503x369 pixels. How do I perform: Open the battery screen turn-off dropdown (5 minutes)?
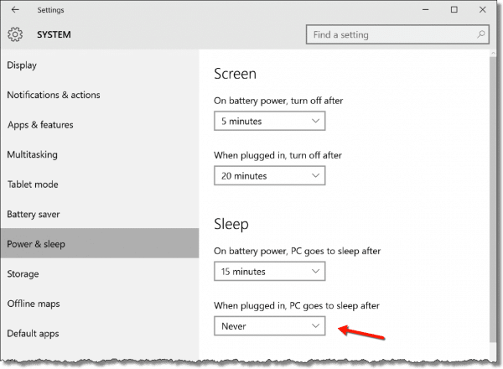(269, 121)
